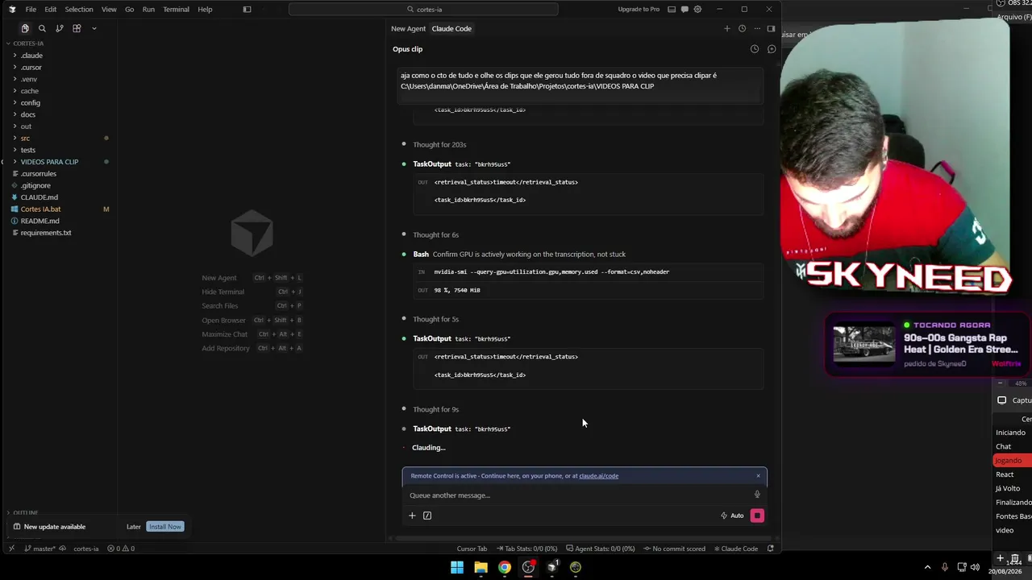Open the Terminal menu

tap(176, 10)
